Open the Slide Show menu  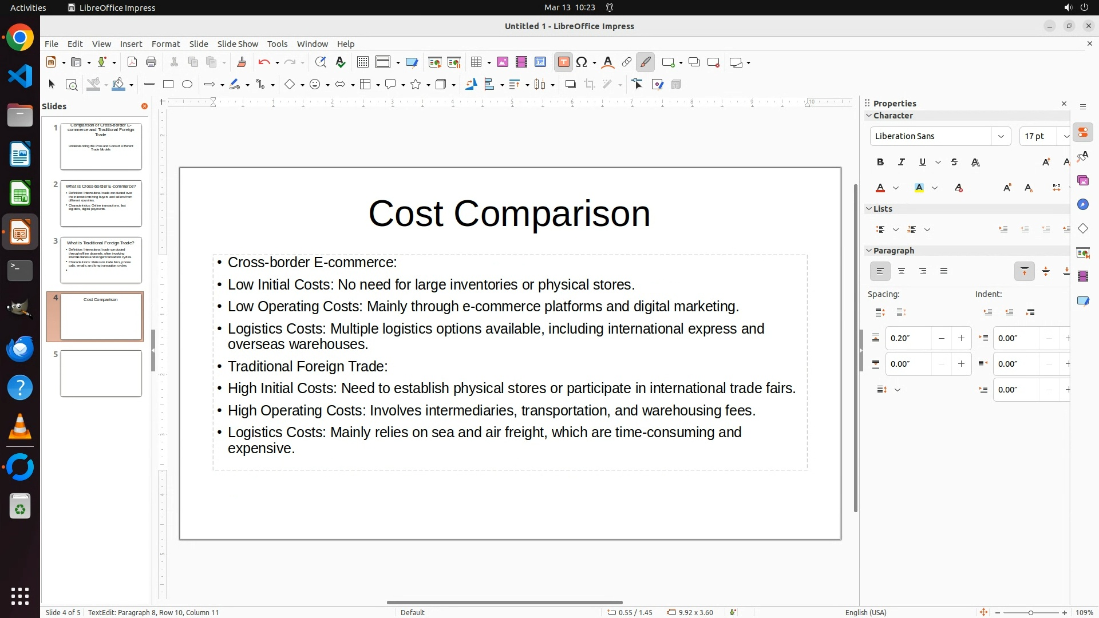pyautogui.click(x=238, y=44)
